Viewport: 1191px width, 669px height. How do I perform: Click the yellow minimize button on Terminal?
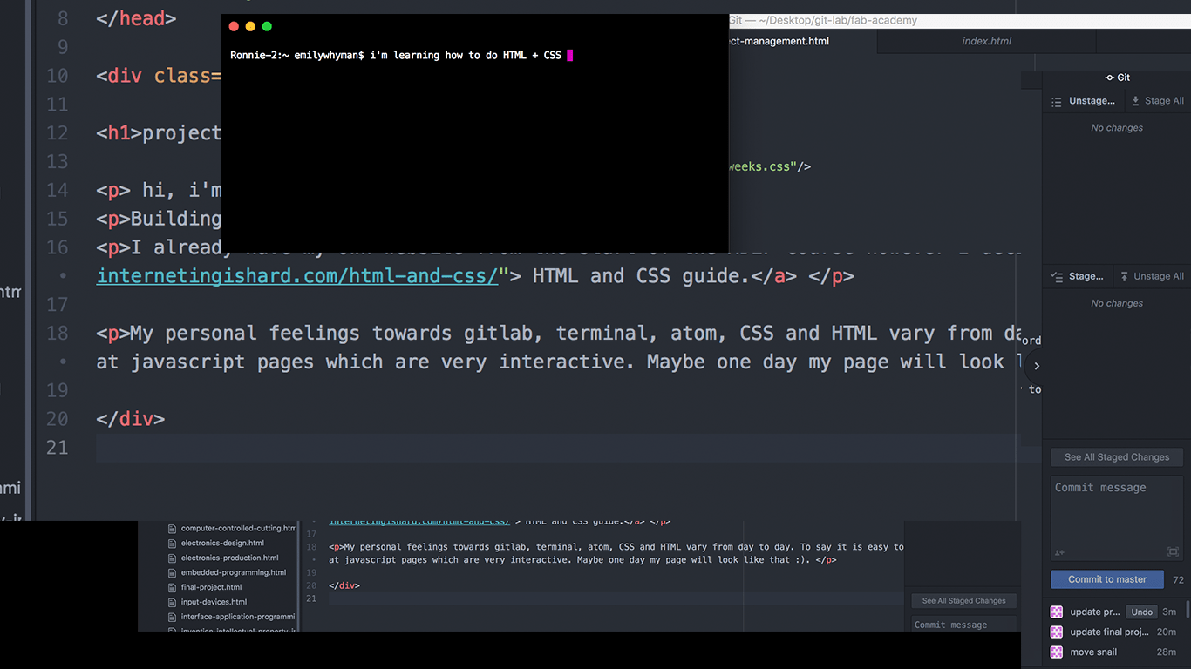click(x=250, y=27)
